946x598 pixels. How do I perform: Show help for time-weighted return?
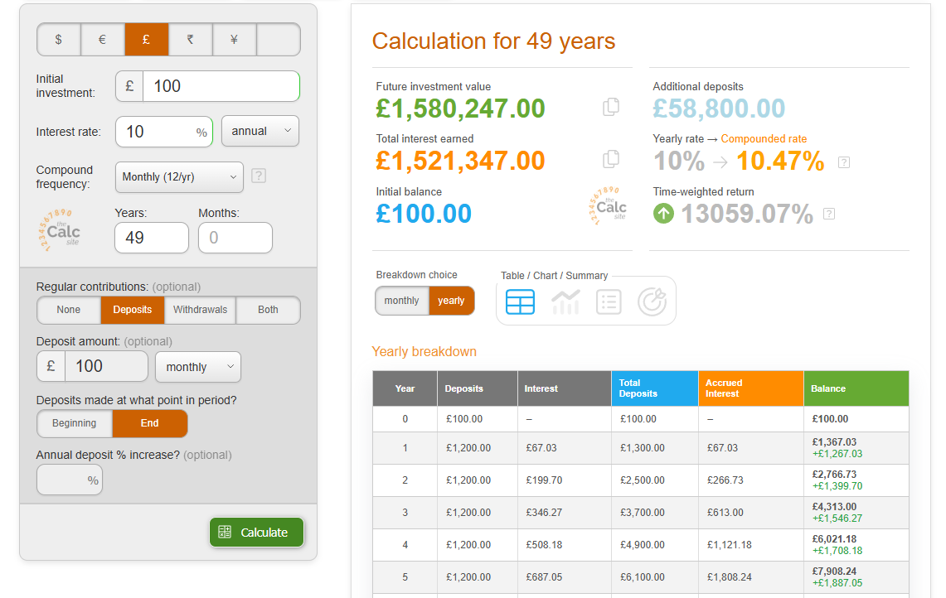828,215
